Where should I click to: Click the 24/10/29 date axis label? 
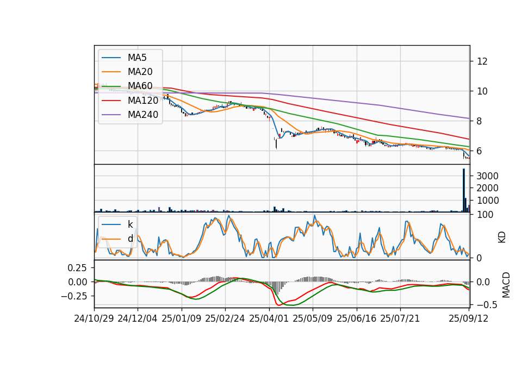94,318
